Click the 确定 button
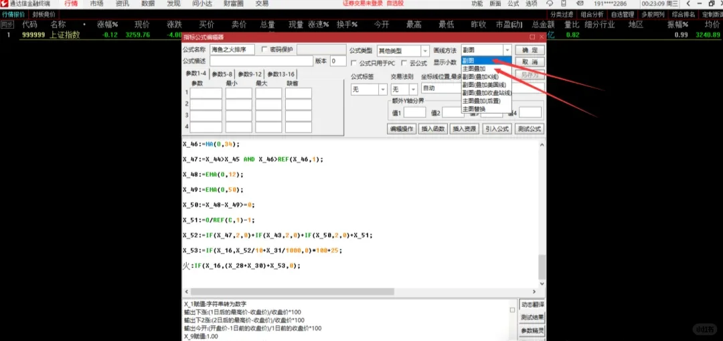Viewport: 723px width, 341px height. coord(530,49)
